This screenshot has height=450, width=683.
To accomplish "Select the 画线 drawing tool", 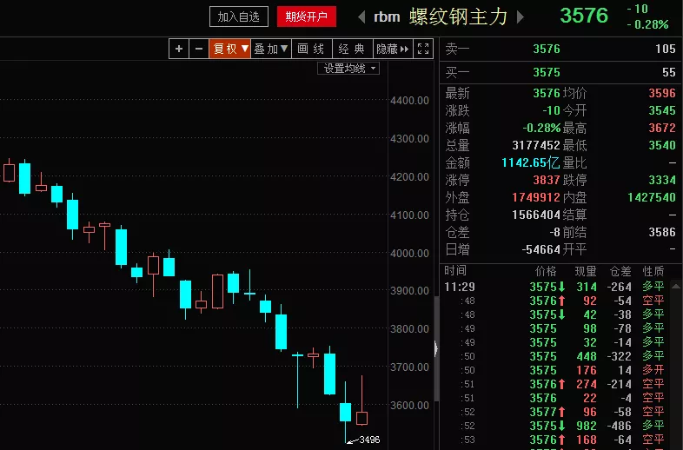I will click(x=311, y=49).
